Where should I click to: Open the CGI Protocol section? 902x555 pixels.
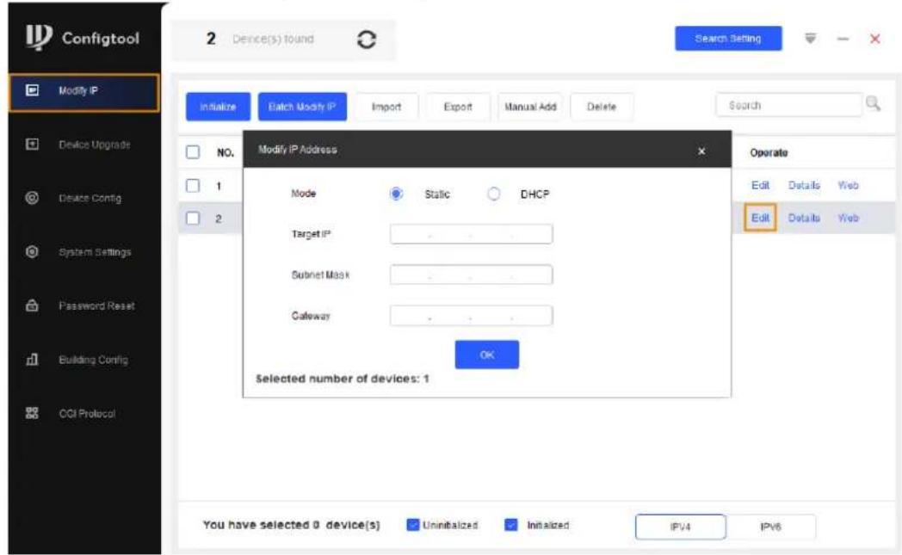pyautogui.click(x=87, y=414)
